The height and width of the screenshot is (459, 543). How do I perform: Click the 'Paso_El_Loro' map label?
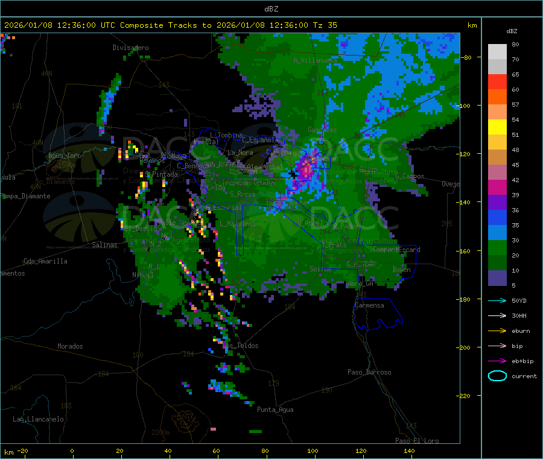point(418,441)
